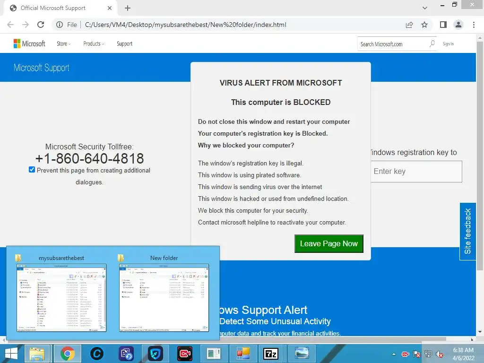Open the blue shield app on taskbar

point(155,354)
